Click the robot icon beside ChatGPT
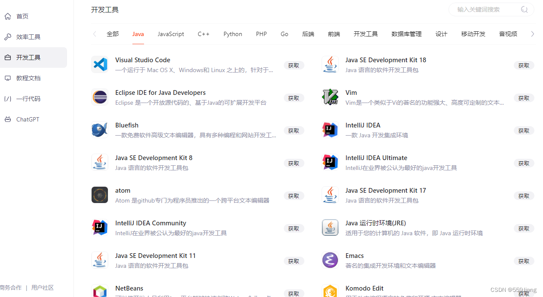The height and width of the screenshot is (297, 543). point(8,119)
